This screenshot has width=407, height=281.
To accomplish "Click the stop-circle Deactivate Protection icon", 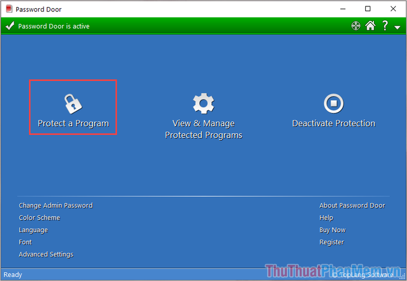I will pos(334,104).
